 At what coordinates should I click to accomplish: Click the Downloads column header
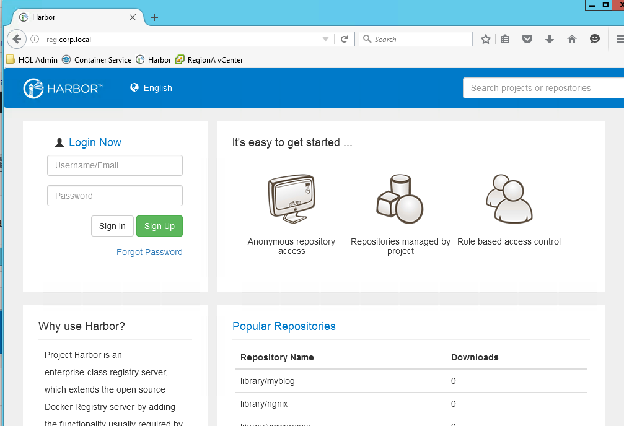[x=475, y=357]
